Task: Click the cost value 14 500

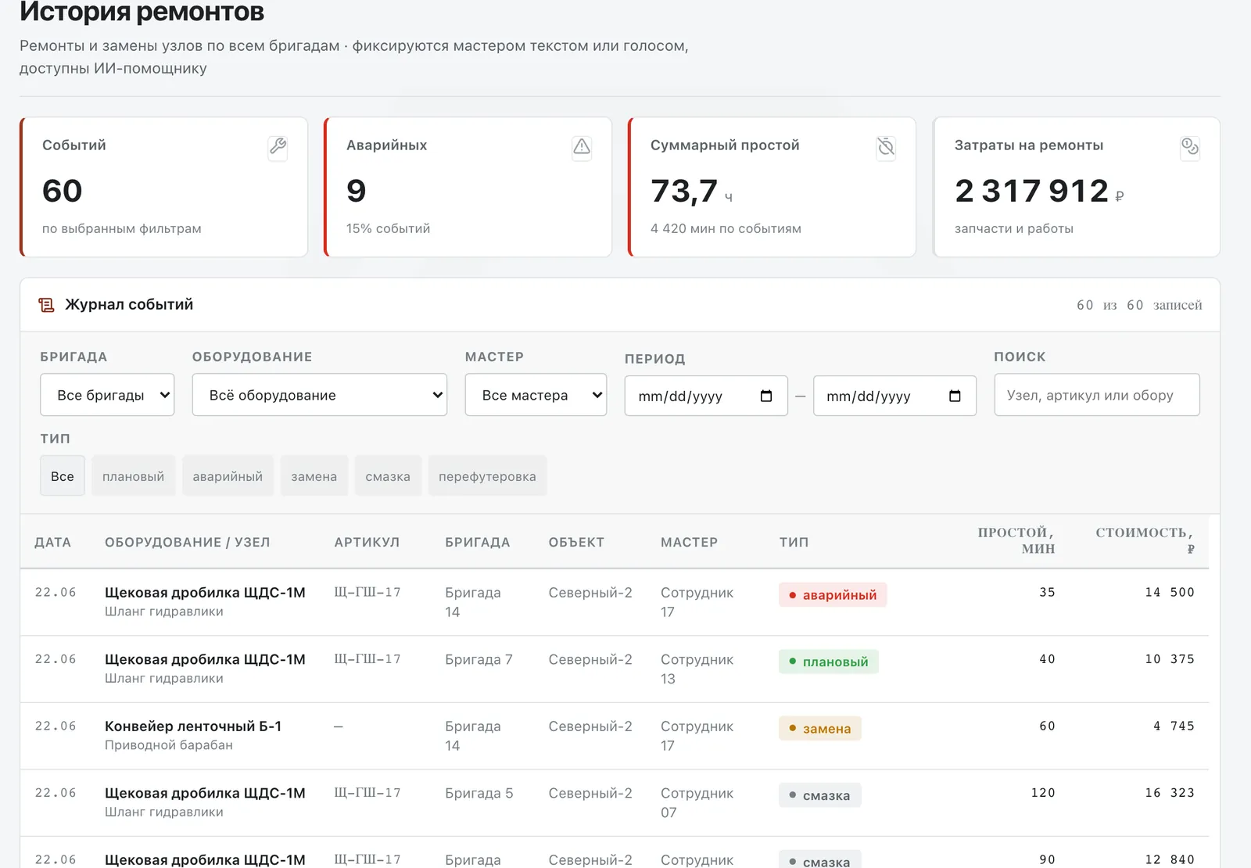Action: coord(1170,593)
